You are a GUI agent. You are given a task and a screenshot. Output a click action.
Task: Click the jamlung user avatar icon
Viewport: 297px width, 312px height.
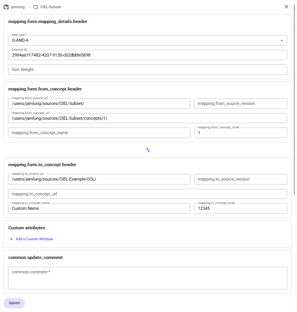(6, 7)
